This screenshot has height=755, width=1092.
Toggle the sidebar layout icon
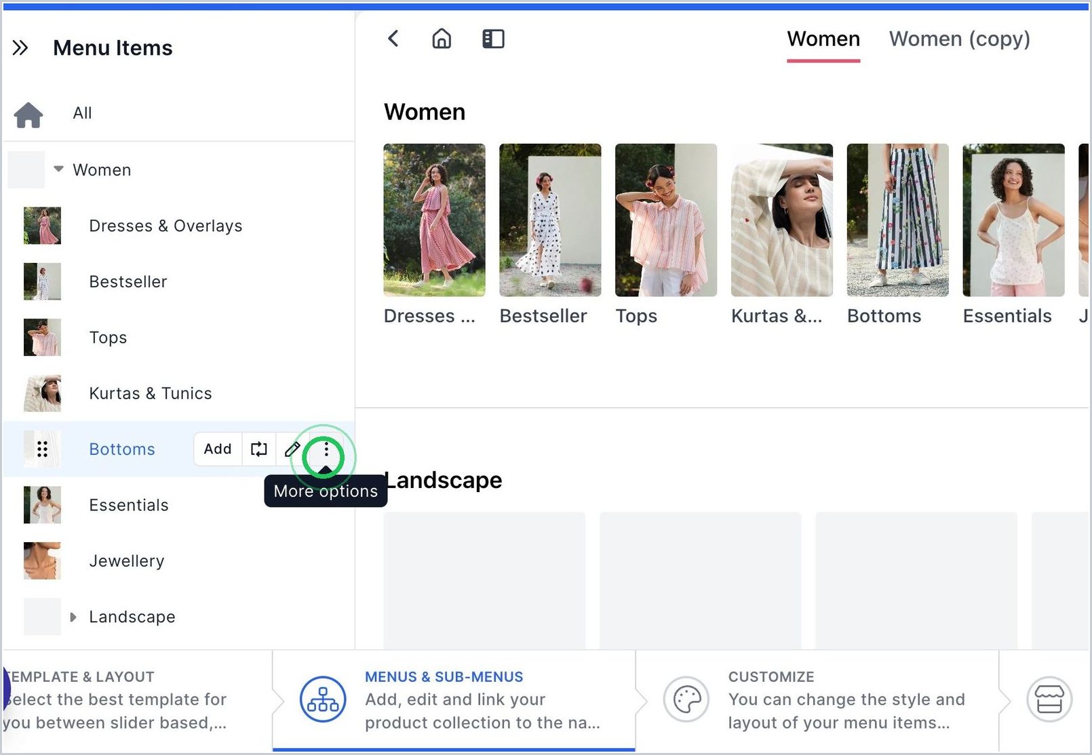click(493, 39)
